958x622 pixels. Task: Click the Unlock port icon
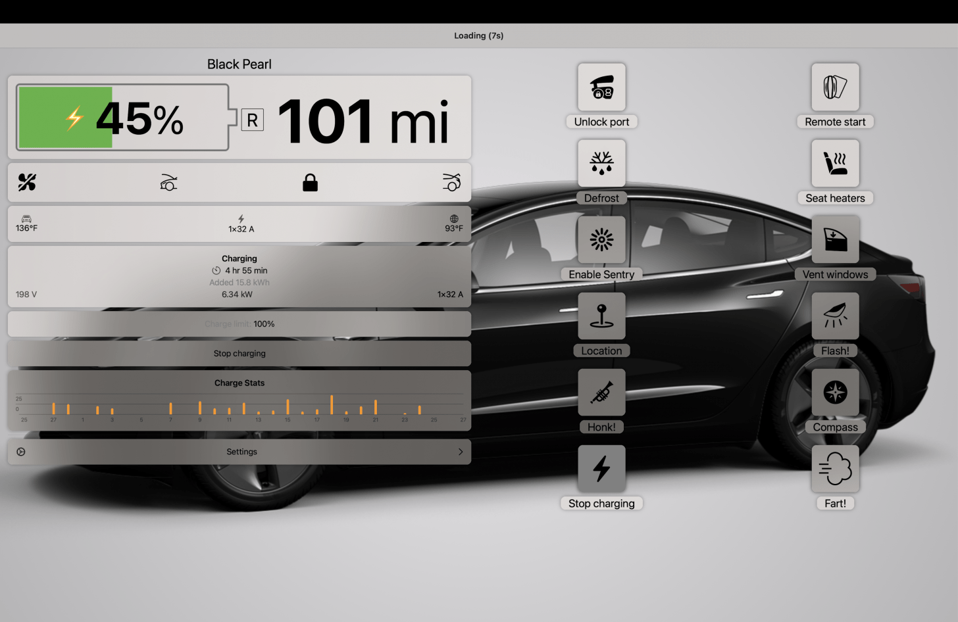pos(601,87)
